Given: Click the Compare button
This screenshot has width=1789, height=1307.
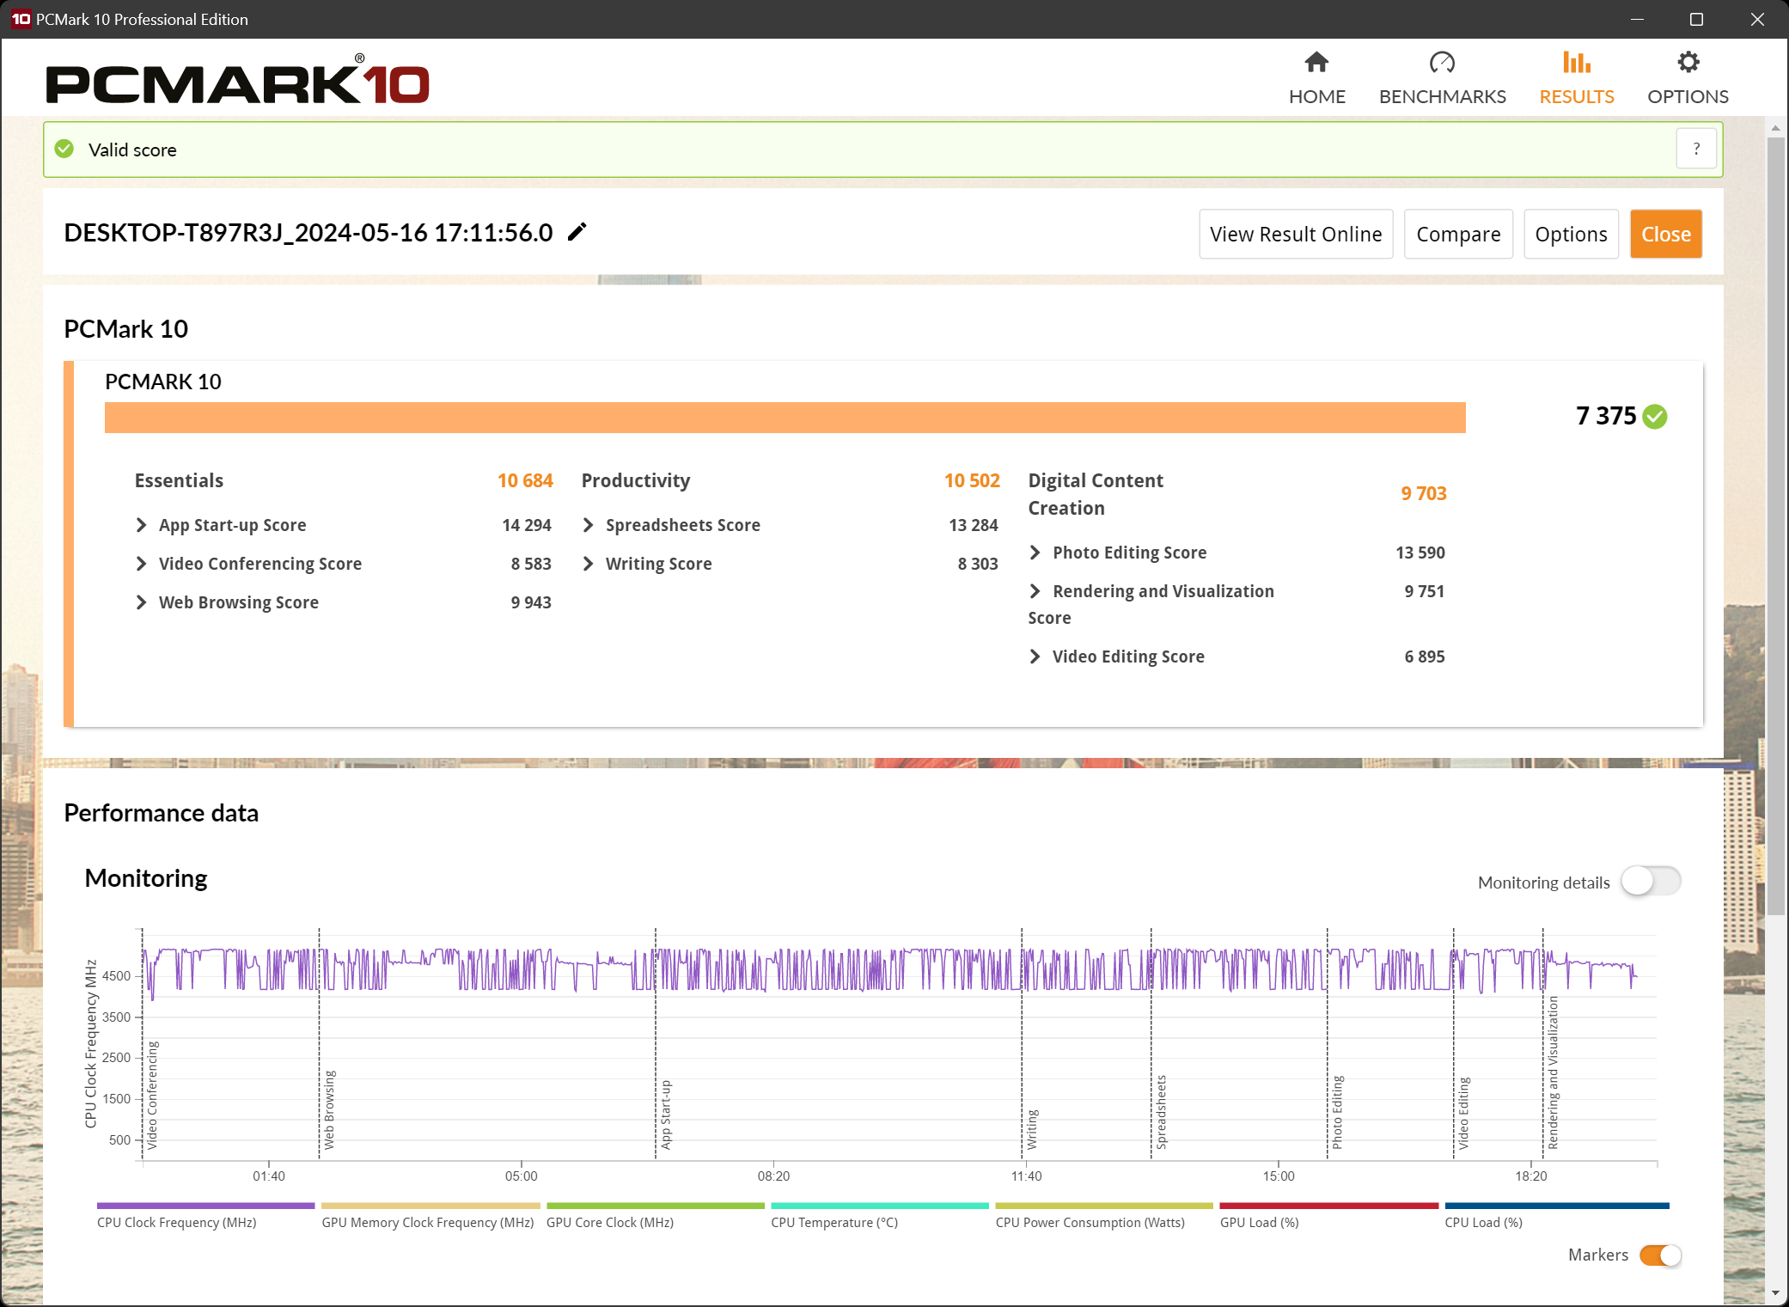Looking at the screenshot, I should click(1458, 234).
